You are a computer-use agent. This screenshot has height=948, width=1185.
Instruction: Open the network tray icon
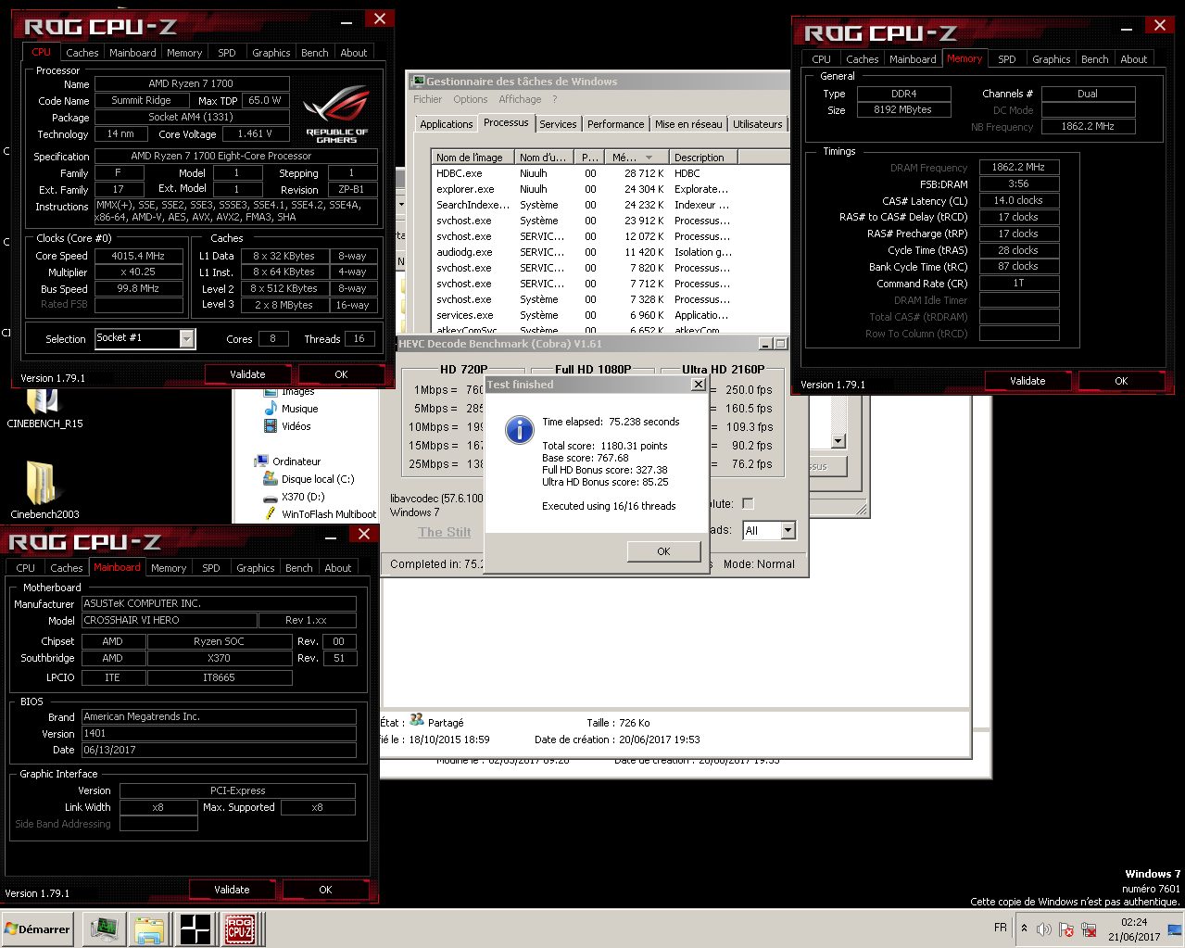[x=1089, y=929]
